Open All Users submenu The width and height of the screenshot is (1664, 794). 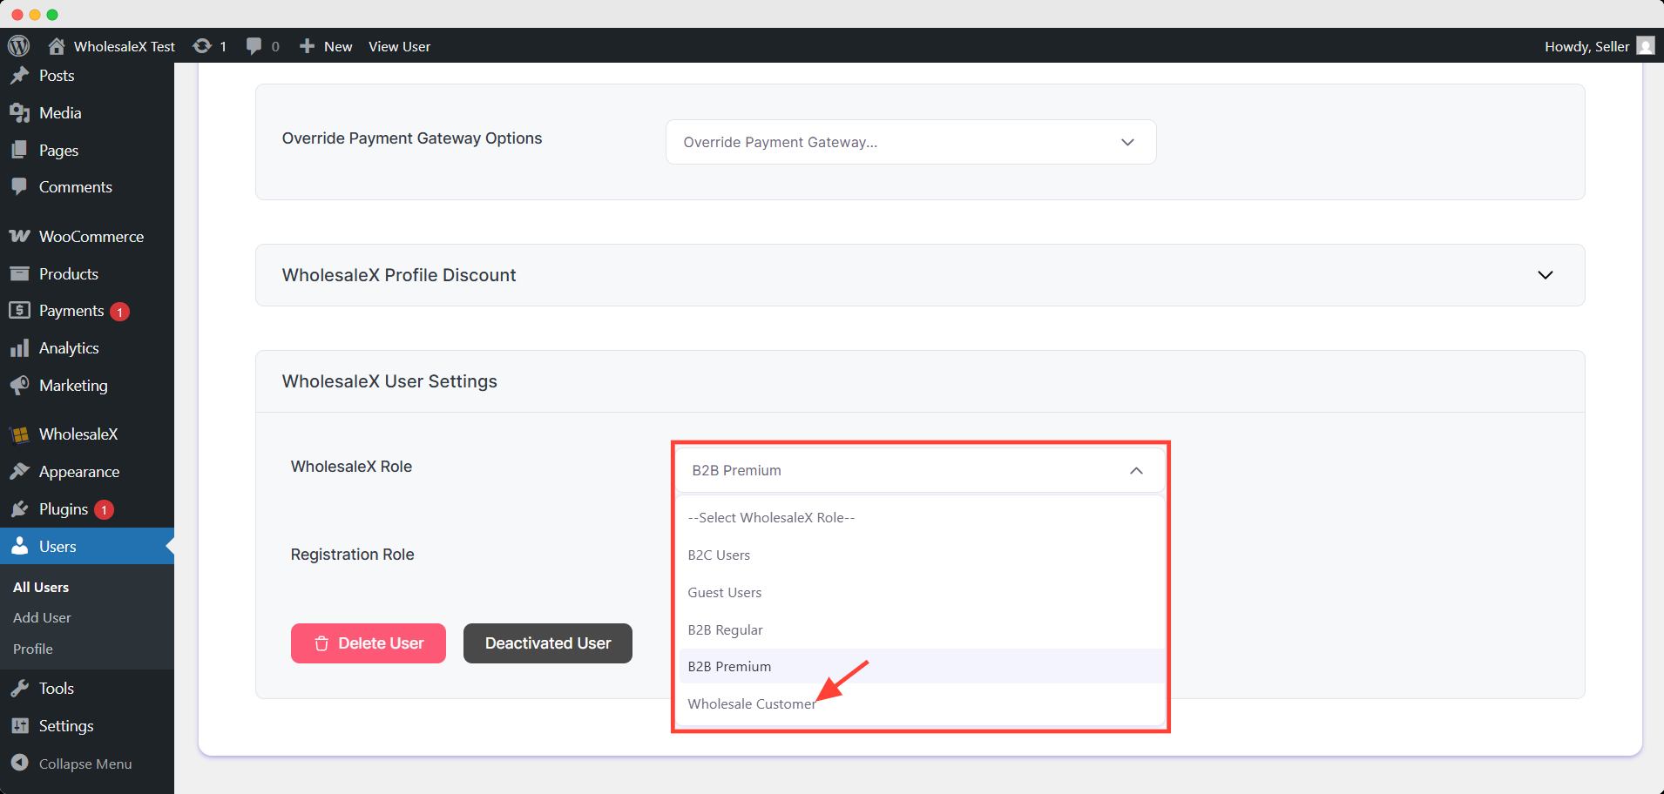point(41,588)
